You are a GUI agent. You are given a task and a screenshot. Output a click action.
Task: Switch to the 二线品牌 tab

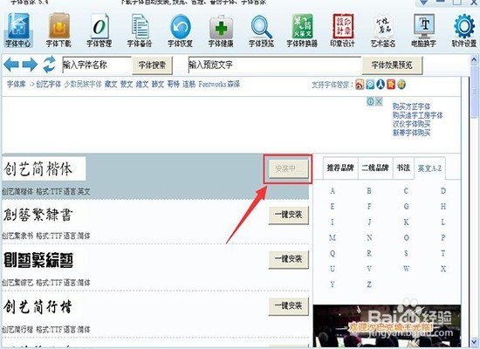click(375, 168)
